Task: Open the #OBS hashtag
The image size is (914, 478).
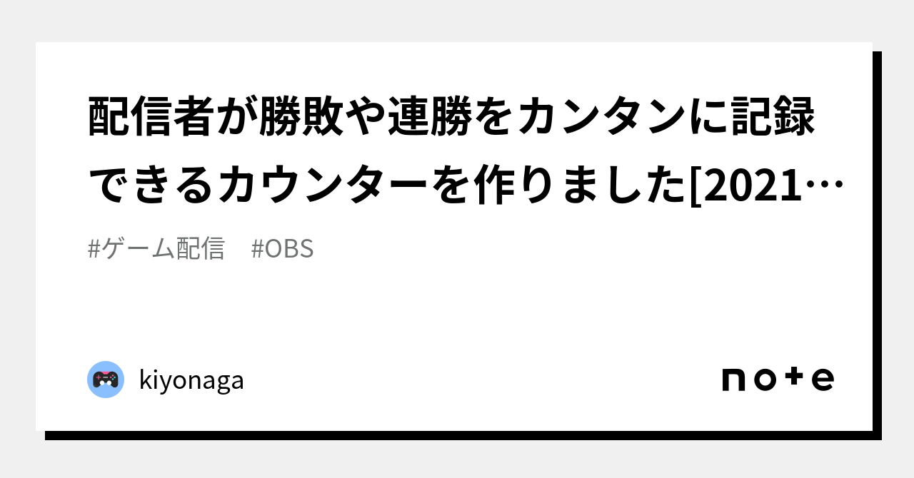Action: [283, 249]
